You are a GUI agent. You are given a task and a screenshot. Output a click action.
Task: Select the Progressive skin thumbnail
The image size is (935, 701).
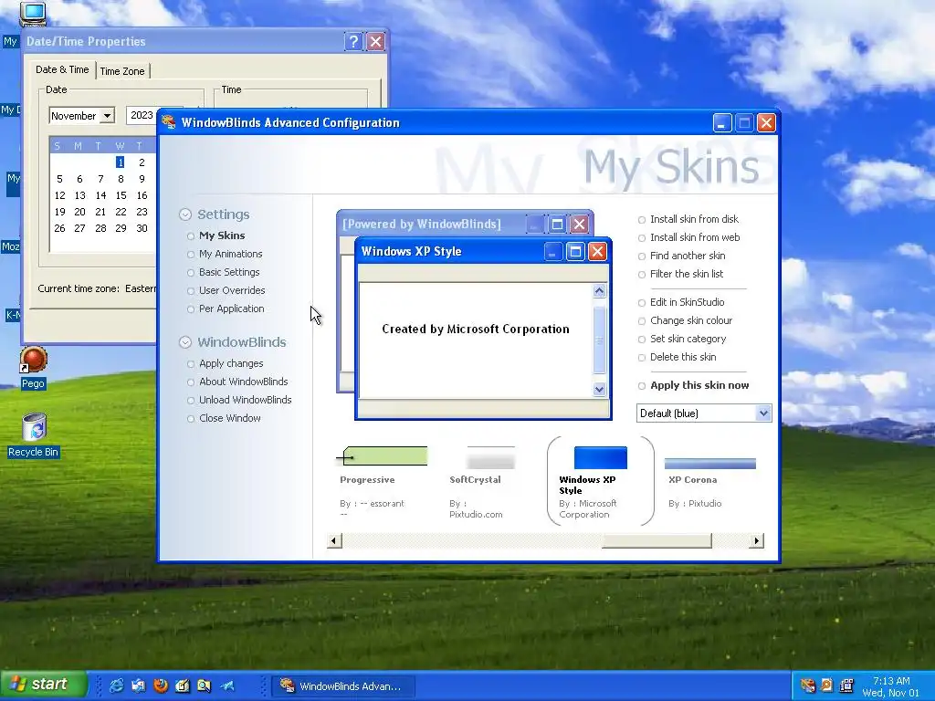tap(382, 456)
